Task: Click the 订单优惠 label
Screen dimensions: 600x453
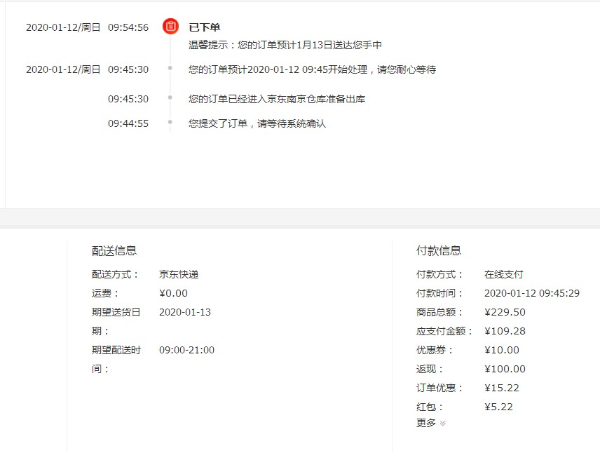Action: (x=439, y=388)
